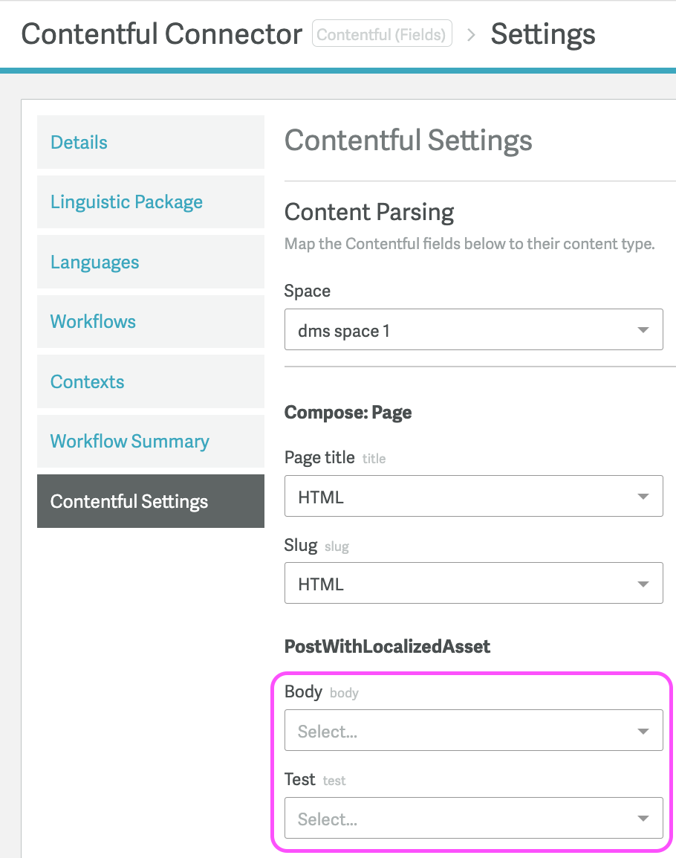Click the dropdown caret beside Page title HTML

643,496
